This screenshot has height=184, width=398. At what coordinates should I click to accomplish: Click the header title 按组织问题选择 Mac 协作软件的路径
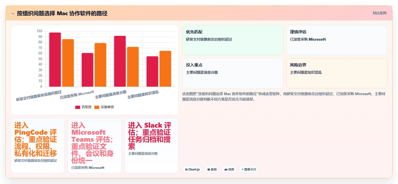pyautogui.click(x=62, y=13)
